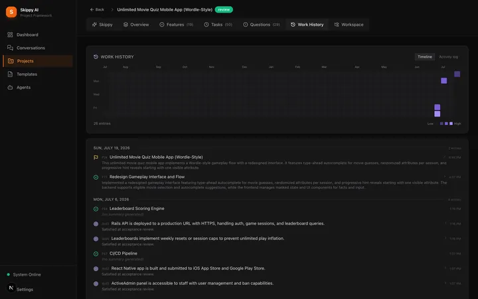478x299 pixels.
Task: Click the N avatar beside Settings
Action: point(11,288)
